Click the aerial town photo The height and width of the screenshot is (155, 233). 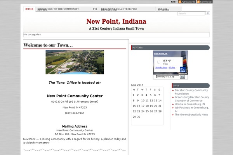tap(75, 62)
